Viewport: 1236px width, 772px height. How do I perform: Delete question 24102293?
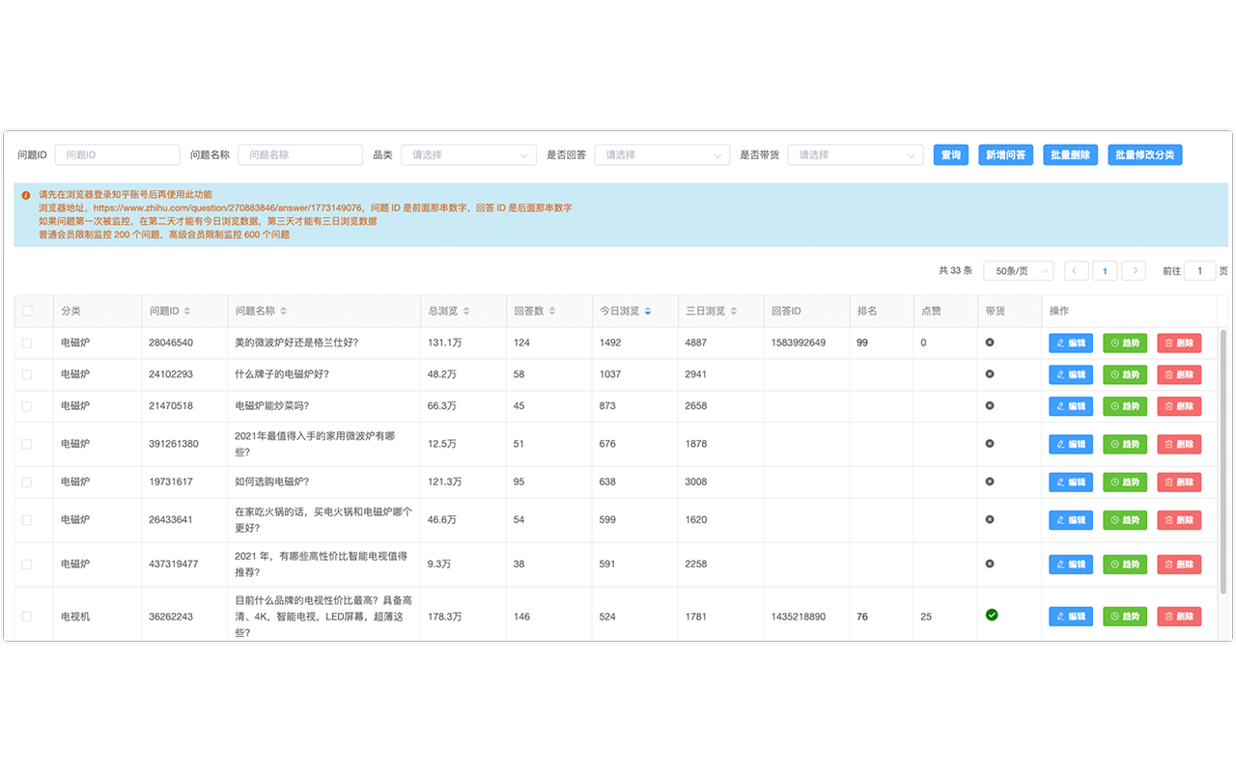(x=1179, y=374)
